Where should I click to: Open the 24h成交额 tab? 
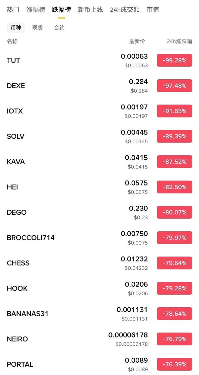[x=125, y=10]
